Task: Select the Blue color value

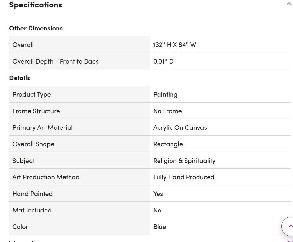Action: click(x=159, y=227)
